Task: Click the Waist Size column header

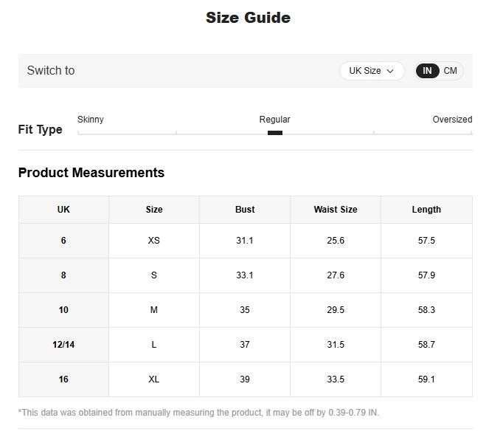Action: (x=336, y=210)
